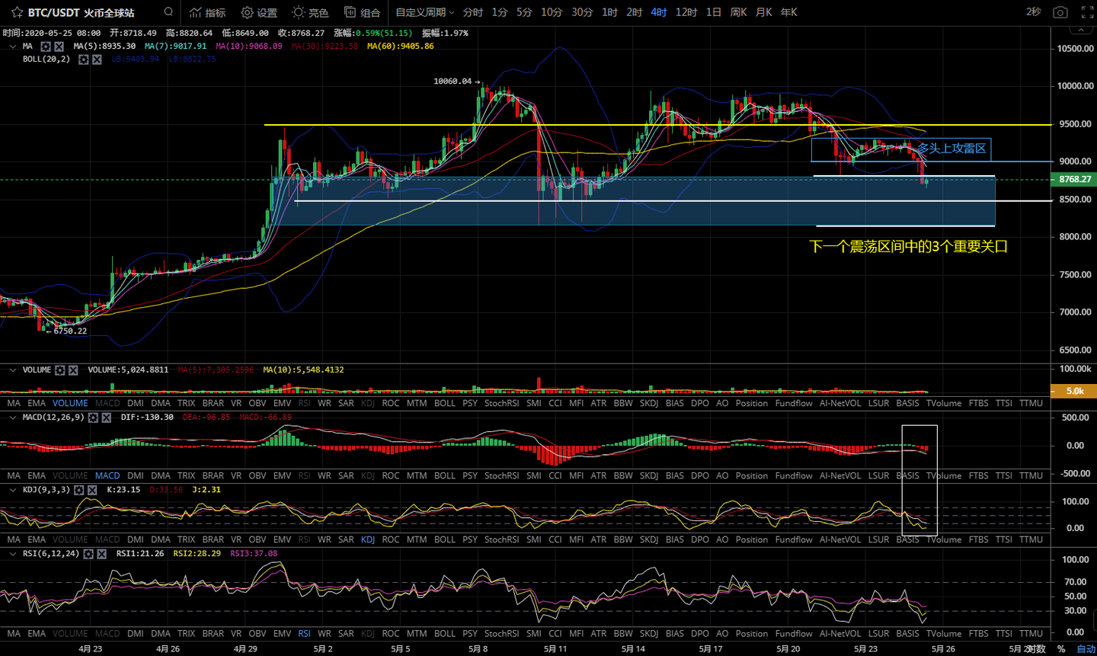Viewport: 1097px width, 656px height.
Task: Toggle 亮色 light theme
Action: pos(310,12)
